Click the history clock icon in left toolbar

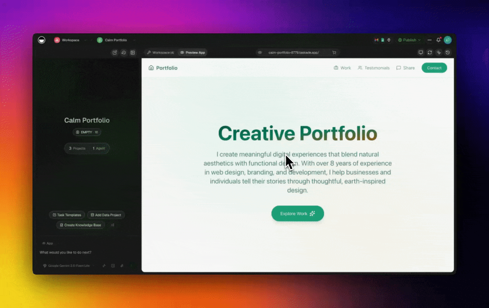click(x=124, y=53)
